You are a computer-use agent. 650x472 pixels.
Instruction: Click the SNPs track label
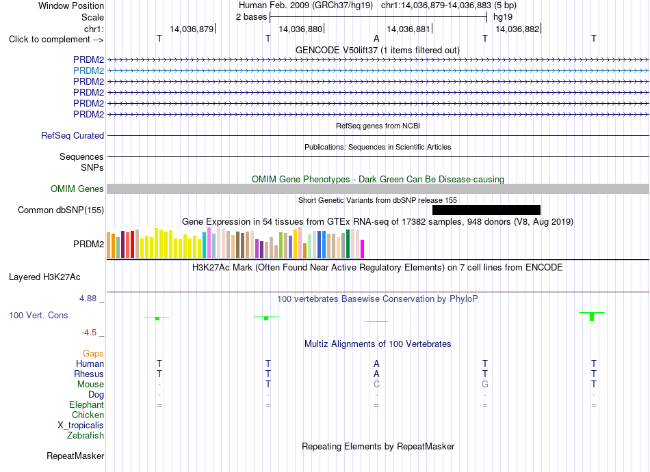click(x=92, y=167)
